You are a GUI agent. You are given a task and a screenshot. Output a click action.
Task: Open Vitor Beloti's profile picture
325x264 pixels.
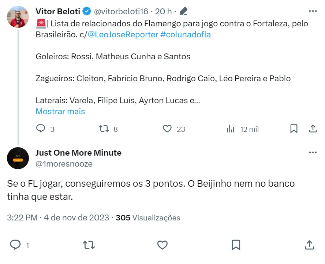click(x=18, y=17)
